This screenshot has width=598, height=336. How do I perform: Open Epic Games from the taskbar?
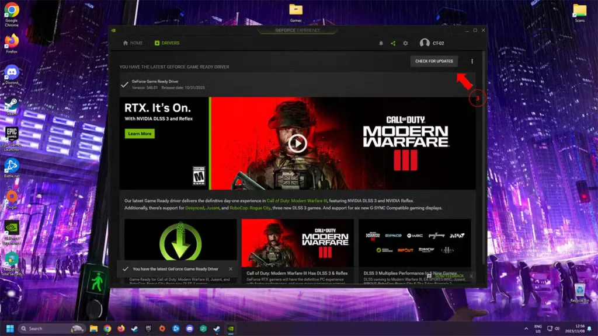click(x=148, y=328)
